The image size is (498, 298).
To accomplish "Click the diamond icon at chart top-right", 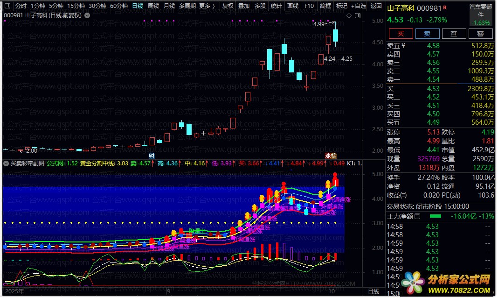I will 349,15.
